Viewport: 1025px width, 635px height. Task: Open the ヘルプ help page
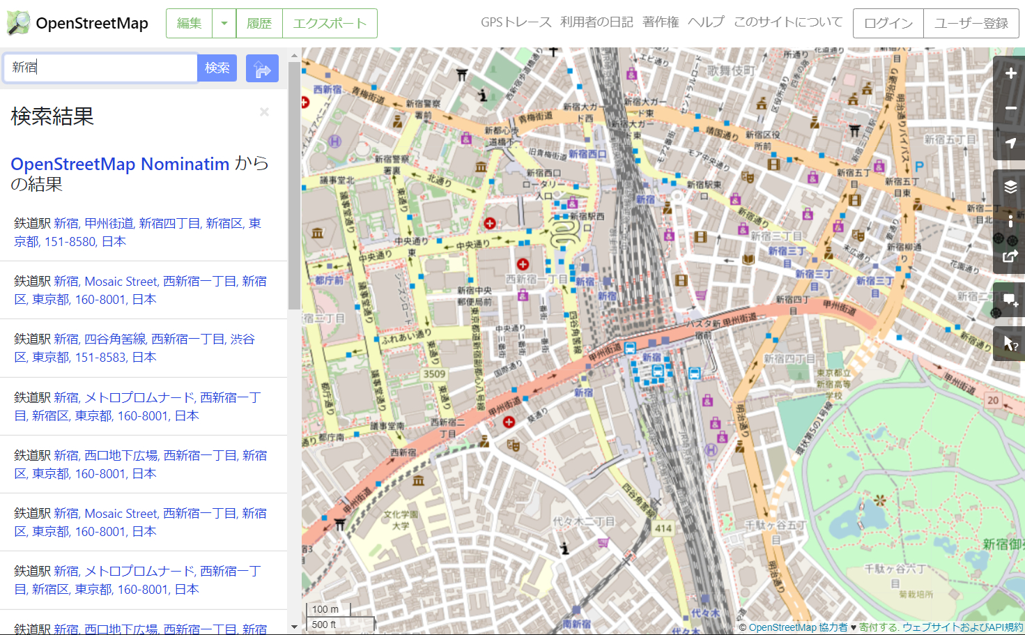click(707, 22)
